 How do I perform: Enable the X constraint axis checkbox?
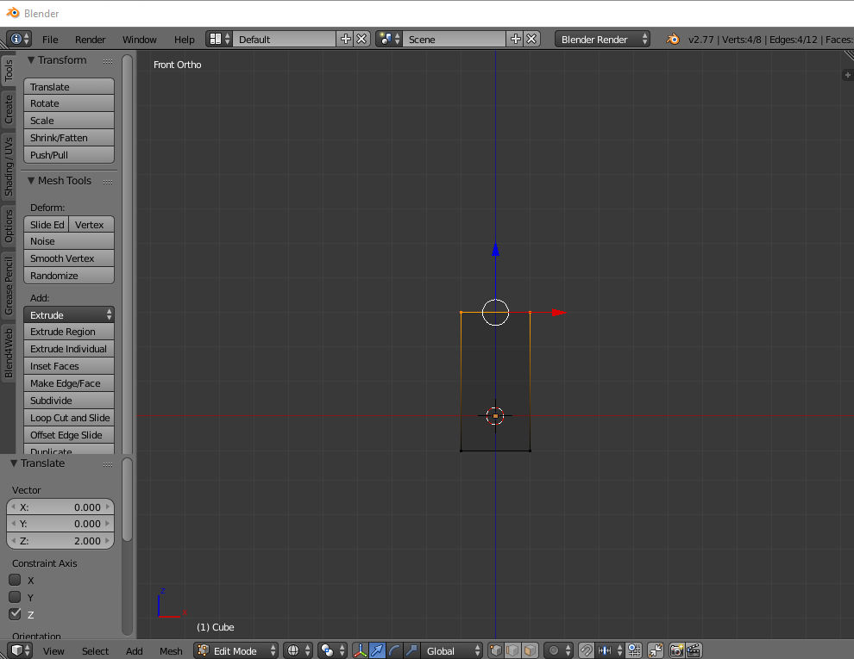pyautogui.click(x=16, y=580)
